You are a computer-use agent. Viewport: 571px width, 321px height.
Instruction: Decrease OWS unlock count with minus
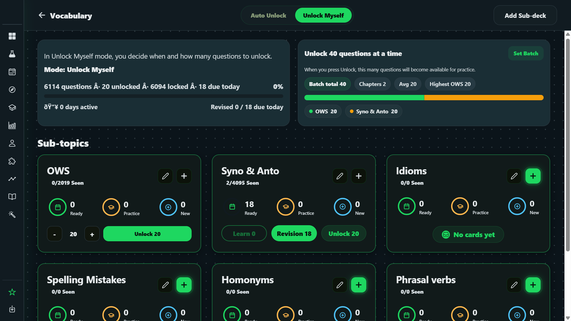(x=54, y=234)
